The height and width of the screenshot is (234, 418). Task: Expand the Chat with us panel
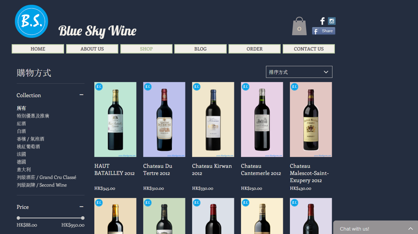(x=376, y=228)
